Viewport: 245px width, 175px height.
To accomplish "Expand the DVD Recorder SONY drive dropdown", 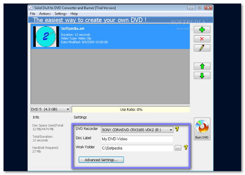I will pos(137,130).
